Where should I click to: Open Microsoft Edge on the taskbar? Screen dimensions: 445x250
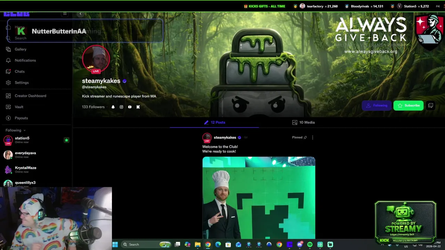tap(218, 244)
